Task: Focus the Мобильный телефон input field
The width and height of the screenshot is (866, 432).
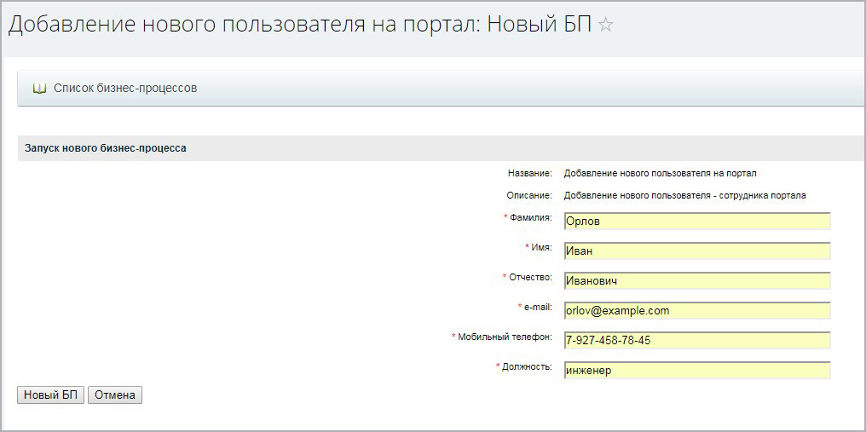Action: (x=696, y=341)
